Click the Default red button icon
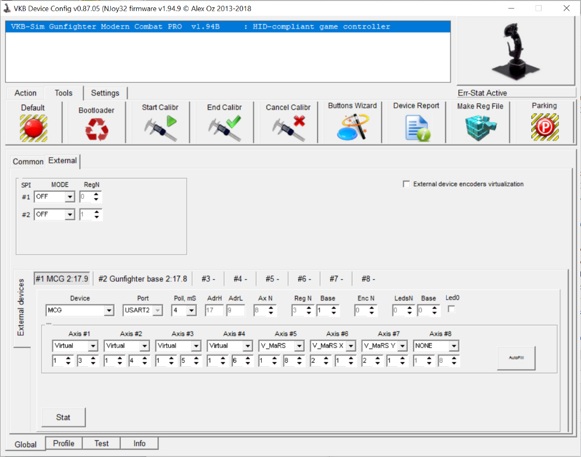Screen dimensions: 581x457 point(33,128)
